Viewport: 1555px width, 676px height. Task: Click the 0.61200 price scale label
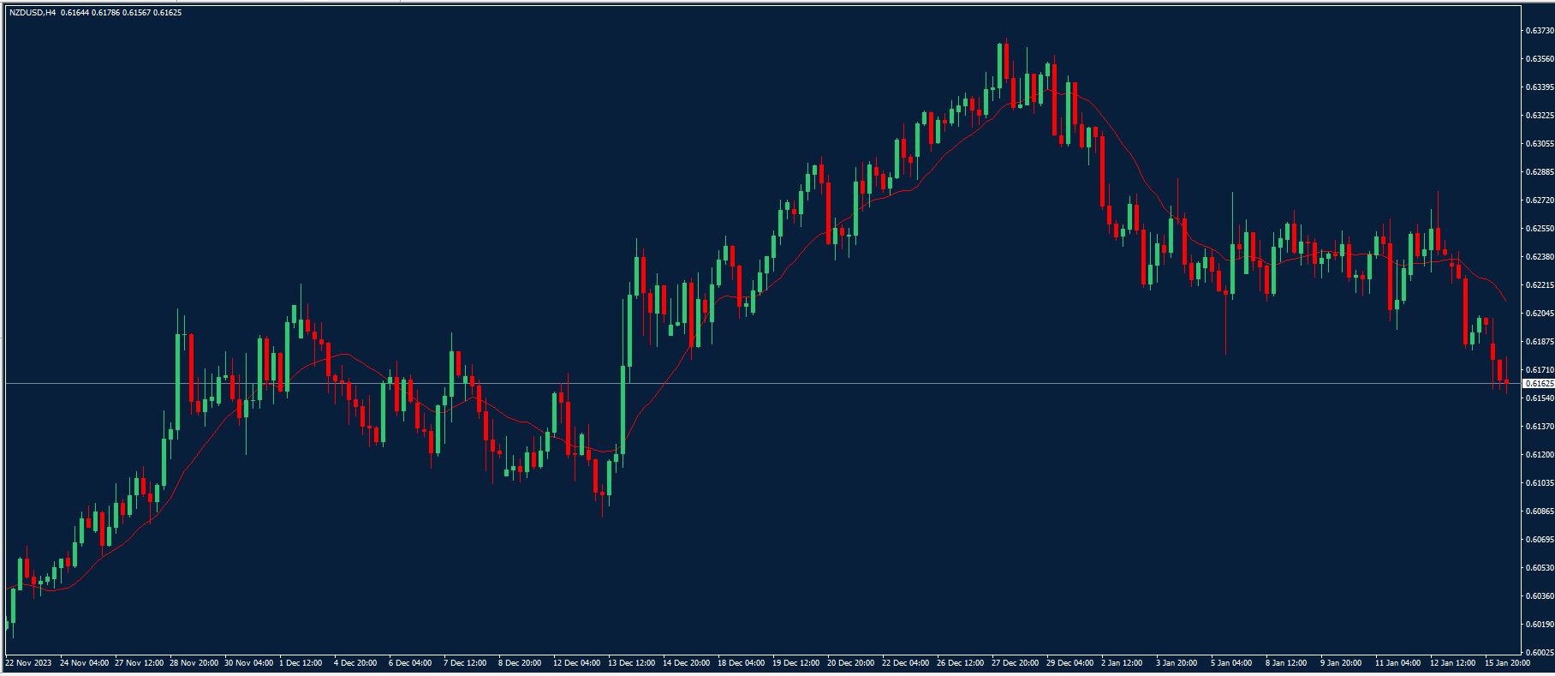pyautogui.click(x=1539, y=455)
